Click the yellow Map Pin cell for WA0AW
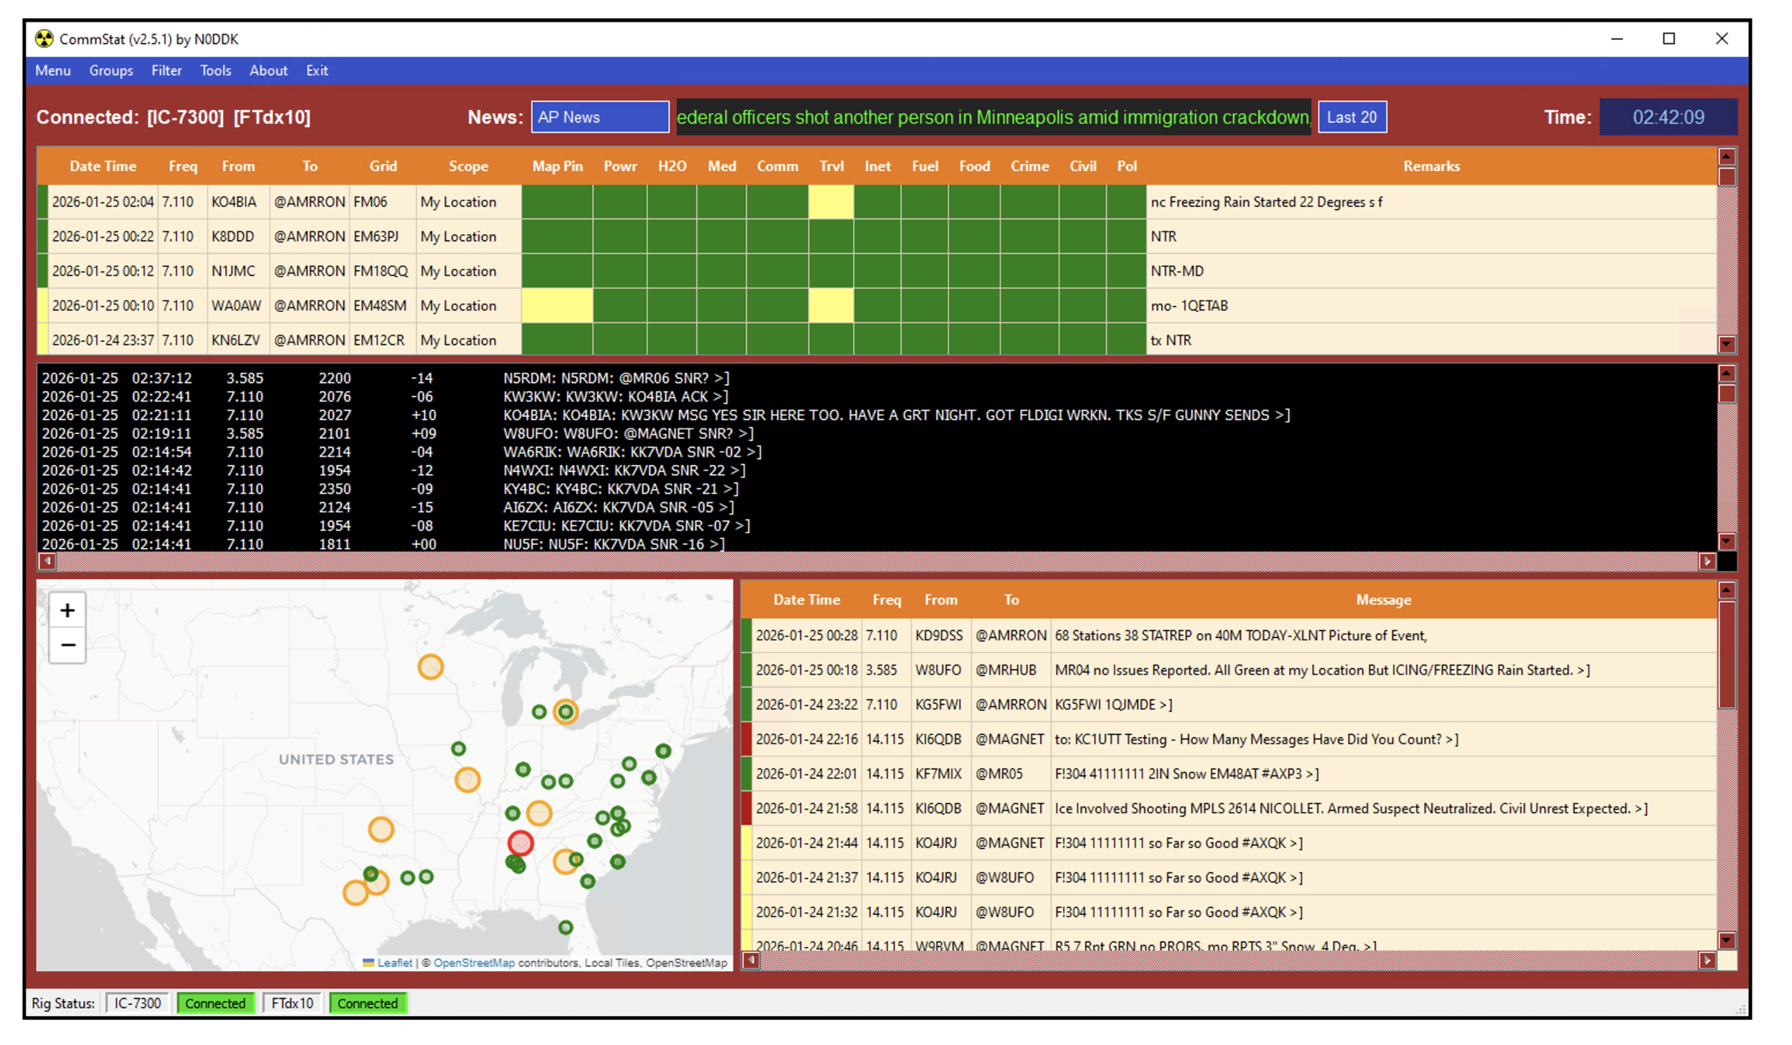The image size is (1792, 1045). pos(557,306)
